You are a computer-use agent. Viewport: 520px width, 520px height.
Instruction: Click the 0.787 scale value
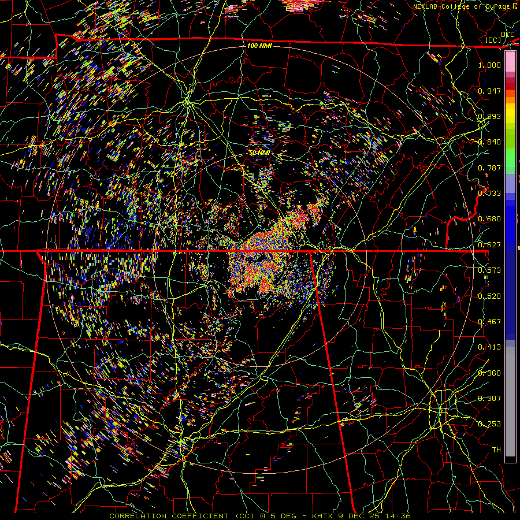tap(489, 168)
